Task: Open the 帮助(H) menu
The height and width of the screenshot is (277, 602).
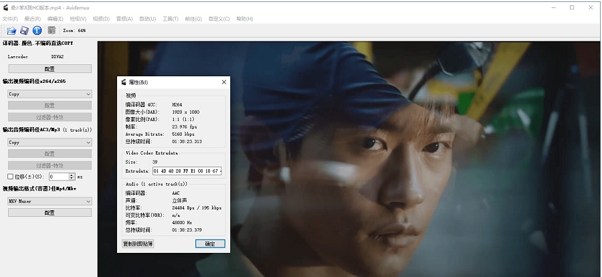Action: [245, 19]
